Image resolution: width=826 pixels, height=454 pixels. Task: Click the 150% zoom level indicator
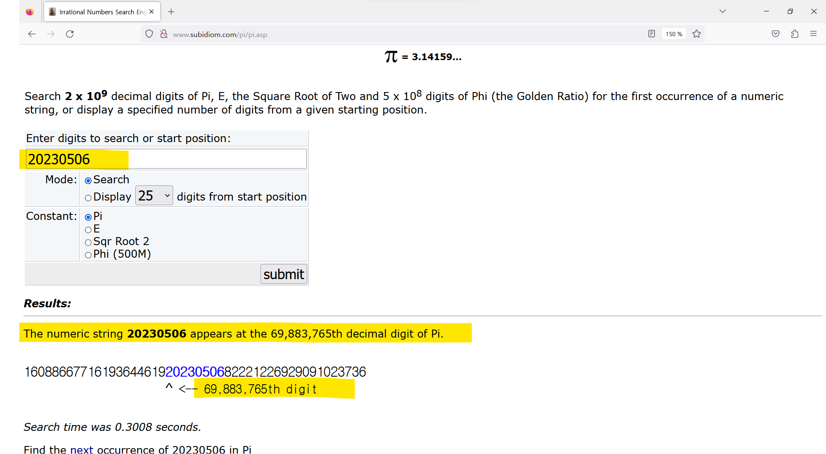click(x=674, y=34)
